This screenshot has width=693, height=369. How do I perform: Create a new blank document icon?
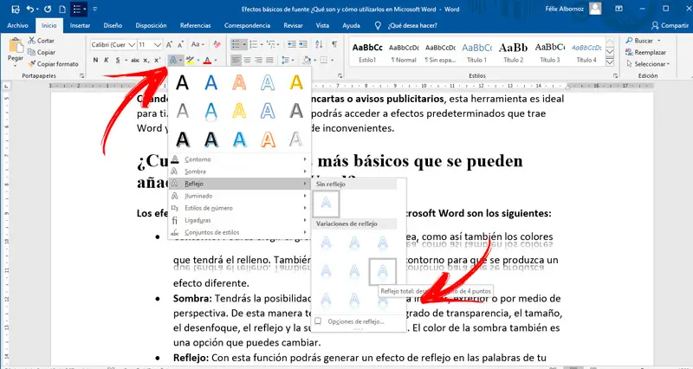click(62, 9)
